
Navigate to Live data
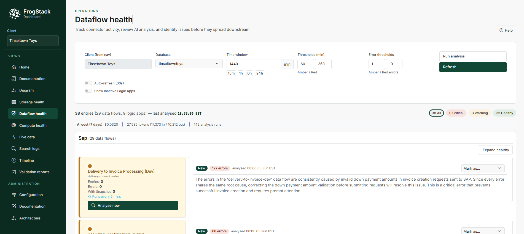(x=33, y=137)
